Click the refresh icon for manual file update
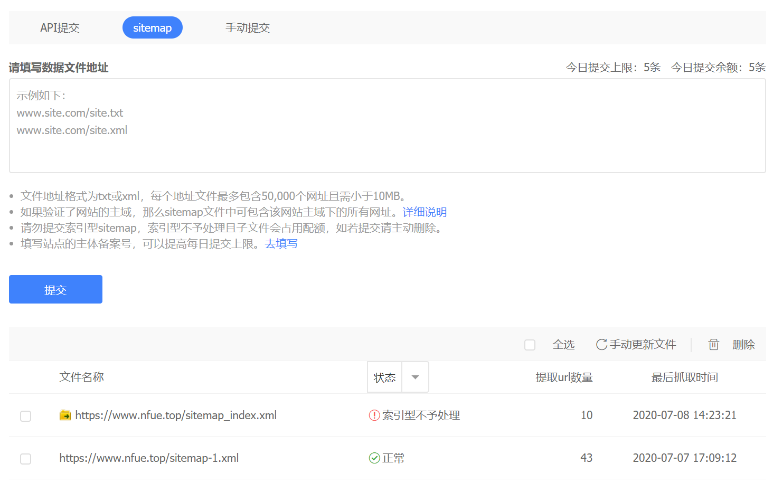Viewport: 773px width, 483px height. point(601,345)
